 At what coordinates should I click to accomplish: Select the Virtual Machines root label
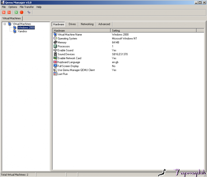tap(22, 24)
